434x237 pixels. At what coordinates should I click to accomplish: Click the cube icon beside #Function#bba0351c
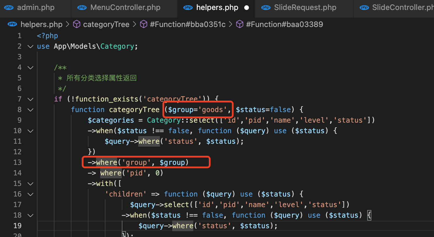pos(143,24)
